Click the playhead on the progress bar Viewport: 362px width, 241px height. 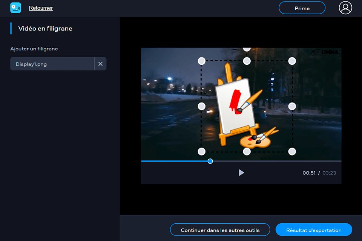tap(210, 161)
